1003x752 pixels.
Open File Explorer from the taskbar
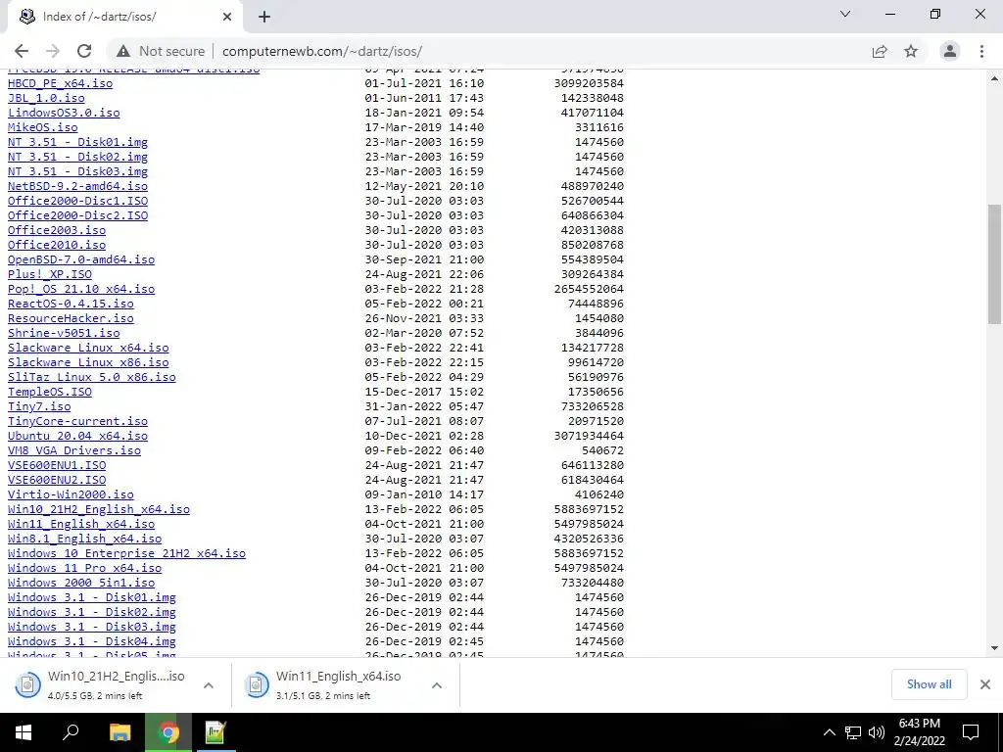(119, 732)
